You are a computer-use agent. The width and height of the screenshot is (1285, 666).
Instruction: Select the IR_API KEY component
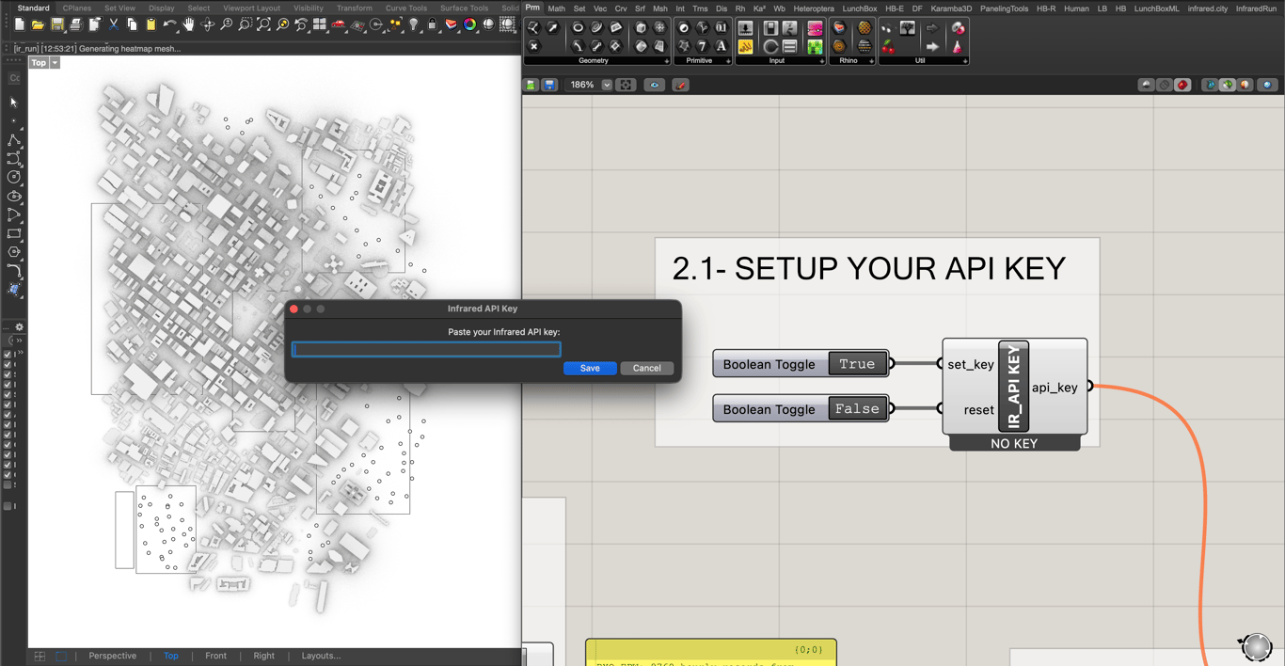(1014, 387)
